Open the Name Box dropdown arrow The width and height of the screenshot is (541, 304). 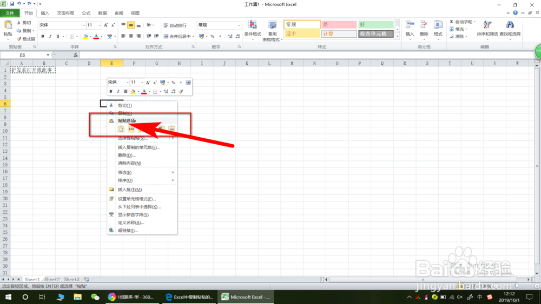click(48, 55)
